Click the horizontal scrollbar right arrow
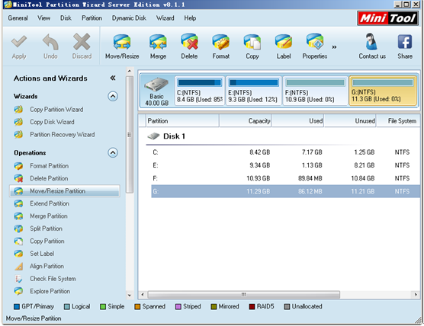The image size is (424, 326). 416,295
